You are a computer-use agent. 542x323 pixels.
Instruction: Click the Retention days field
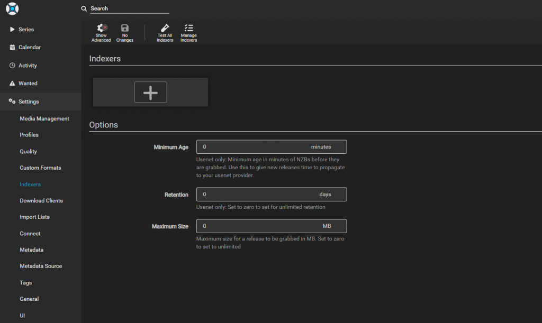coord(272,195)
